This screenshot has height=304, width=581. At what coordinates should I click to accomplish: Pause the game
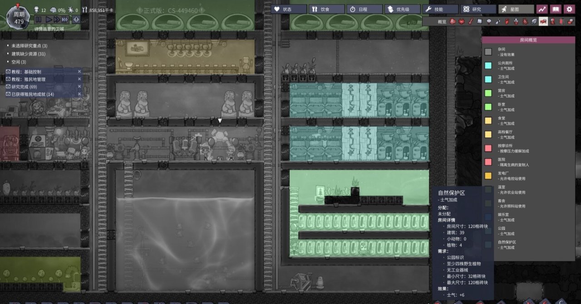(x=38, y=19)
